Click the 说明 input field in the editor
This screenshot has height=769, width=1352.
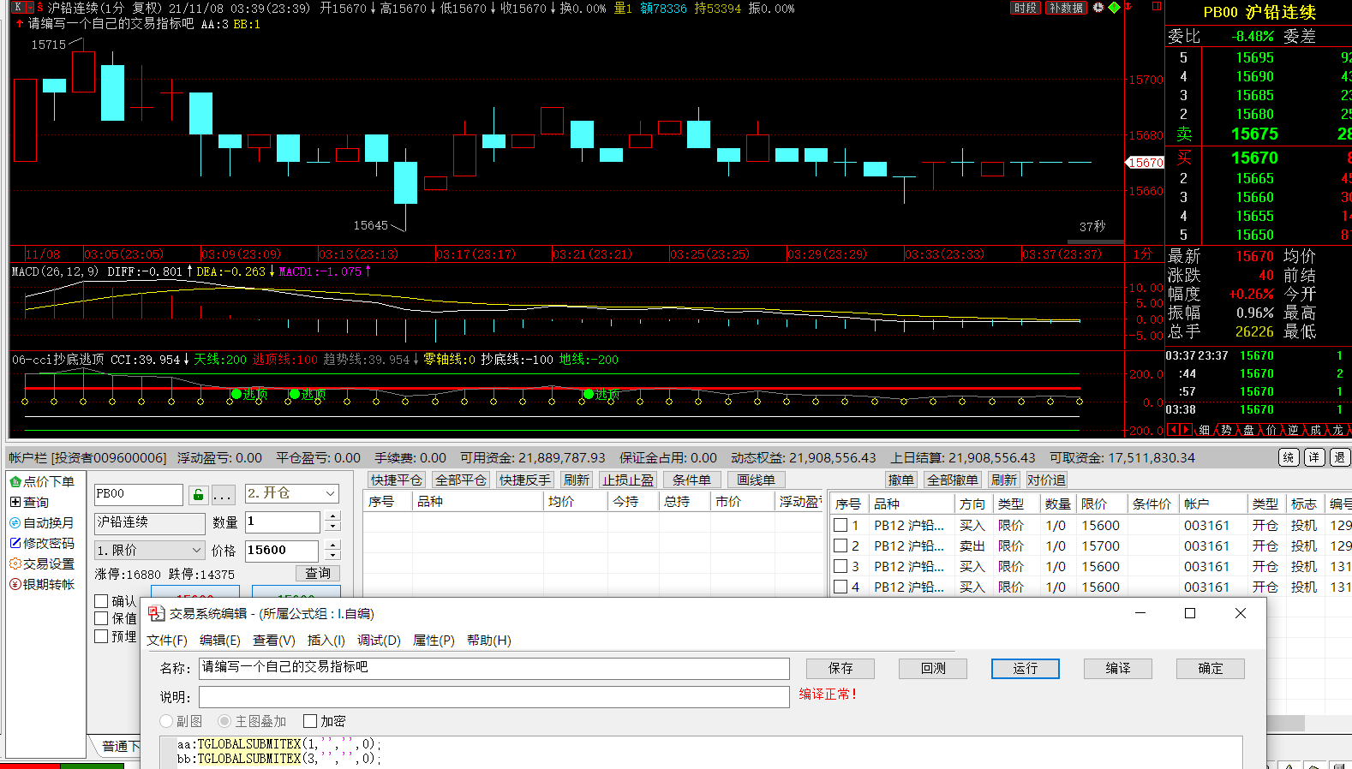click(x=494, y=697)
